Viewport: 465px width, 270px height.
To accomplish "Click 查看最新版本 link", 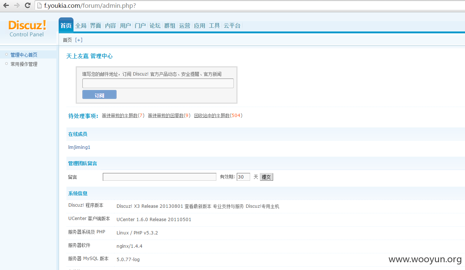I will click(198, 206).
